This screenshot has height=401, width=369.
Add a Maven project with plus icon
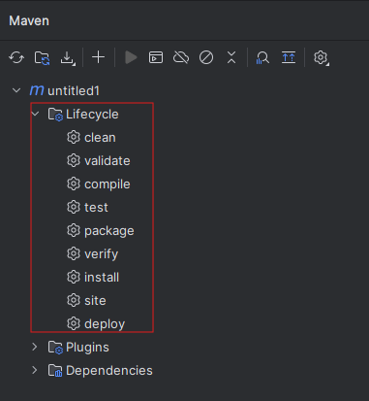click(x=98, y=57)
